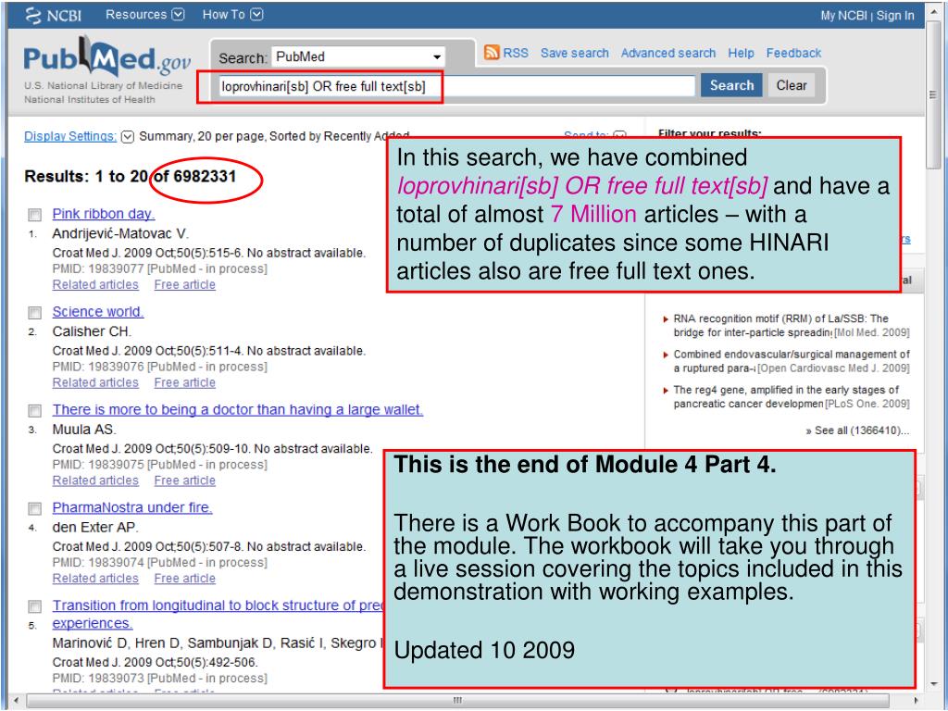Click the PMID: 19839077 text
The image size is (948, 711).
97,269
